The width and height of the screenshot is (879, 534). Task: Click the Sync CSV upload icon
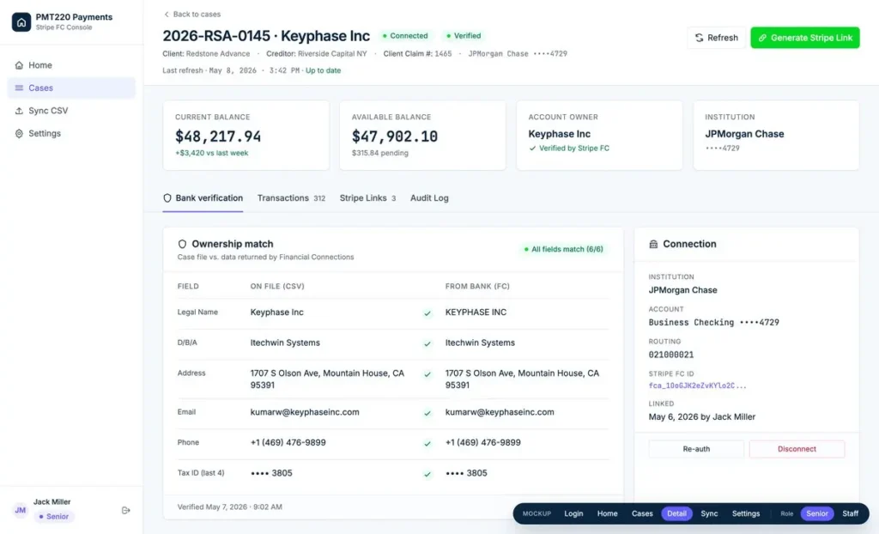coord(19,111)
